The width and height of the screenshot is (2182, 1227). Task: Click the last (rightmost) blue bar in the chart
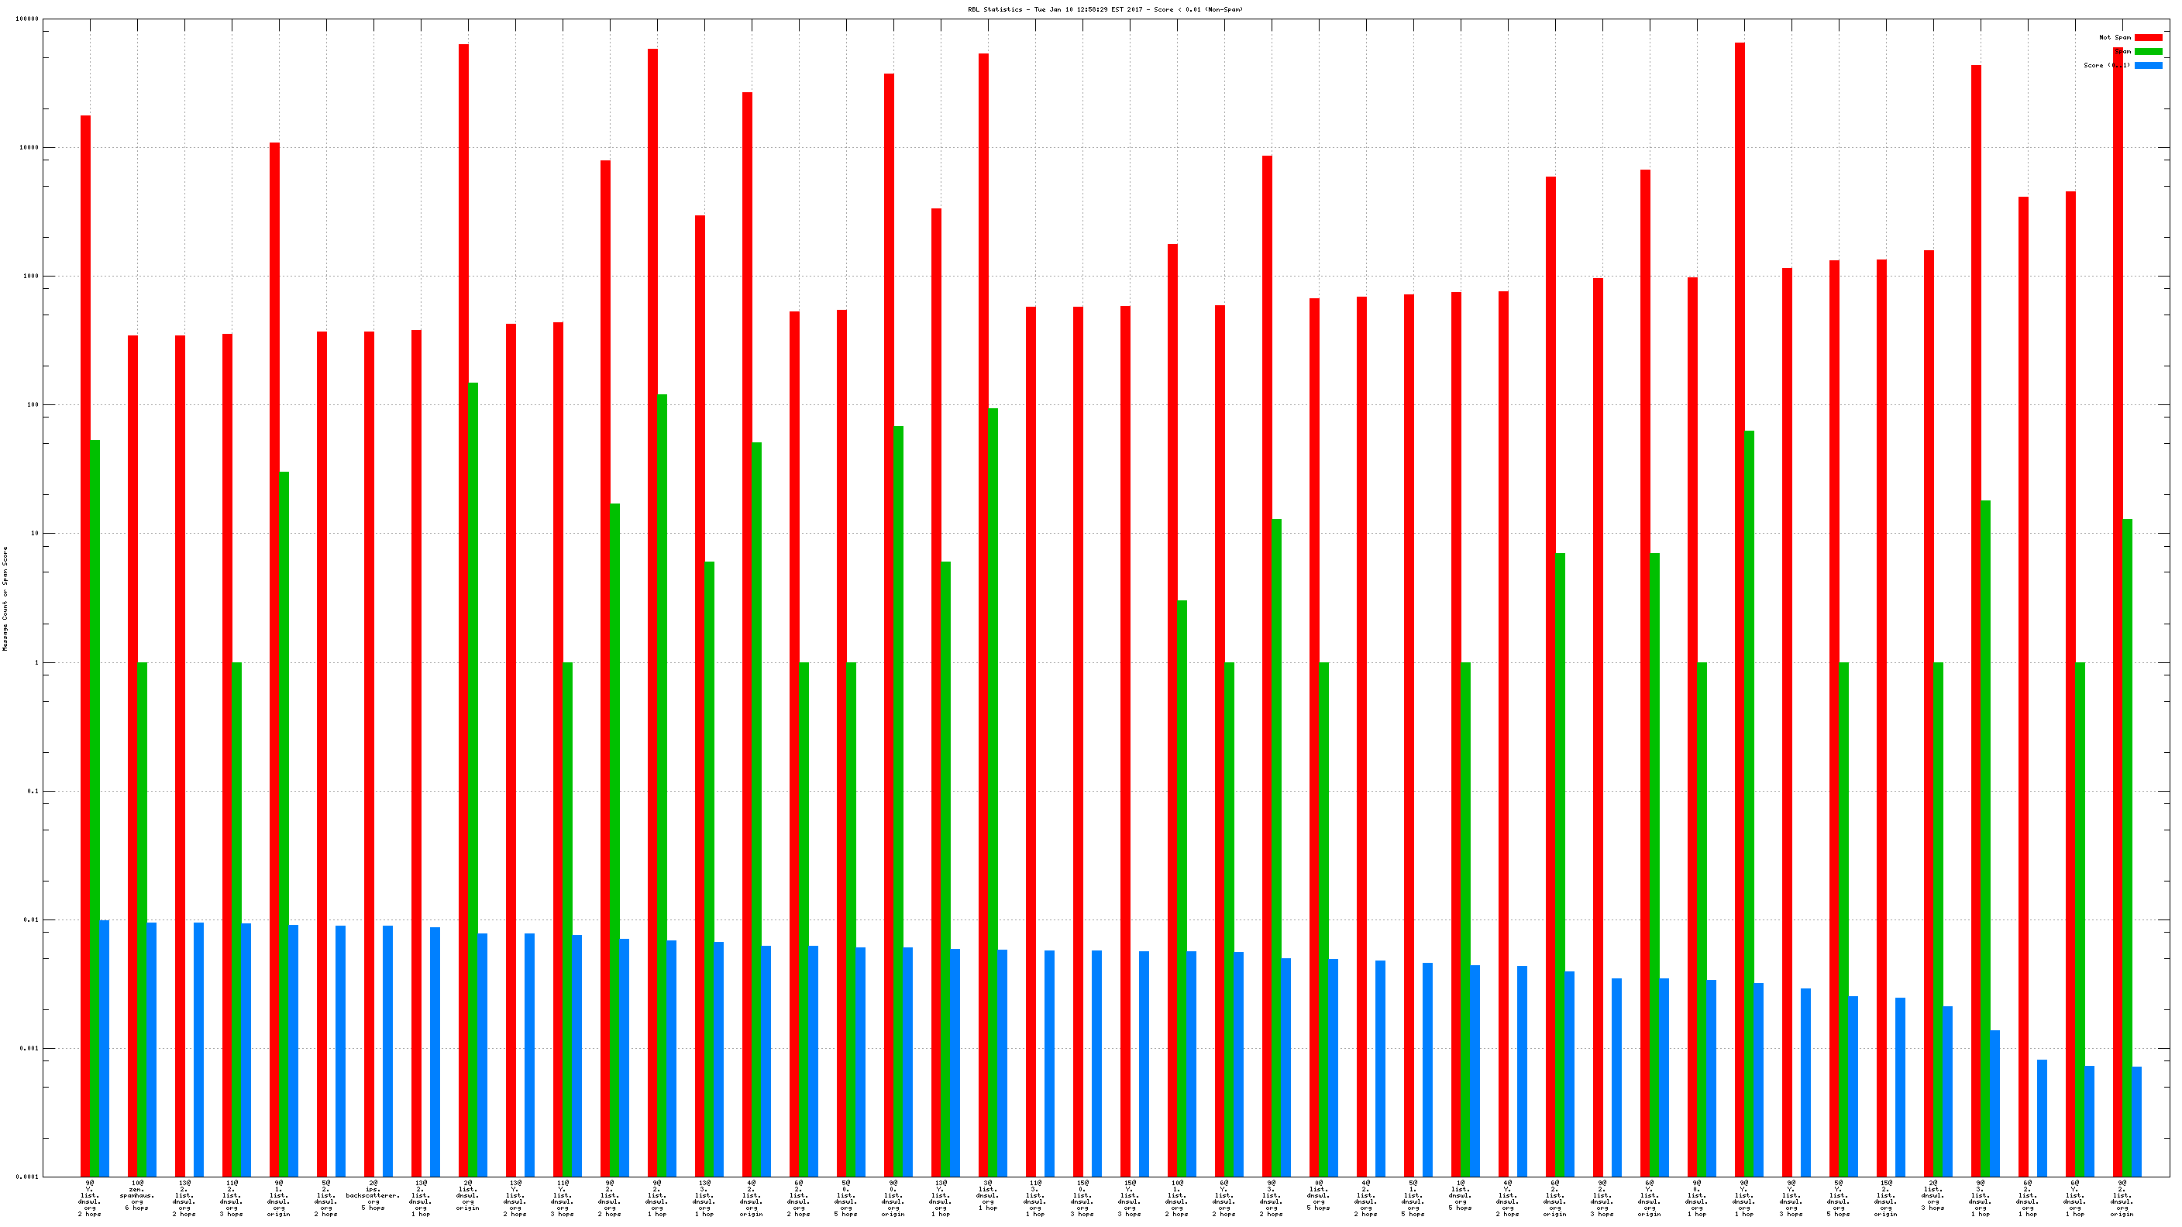pos(2136,1121)
